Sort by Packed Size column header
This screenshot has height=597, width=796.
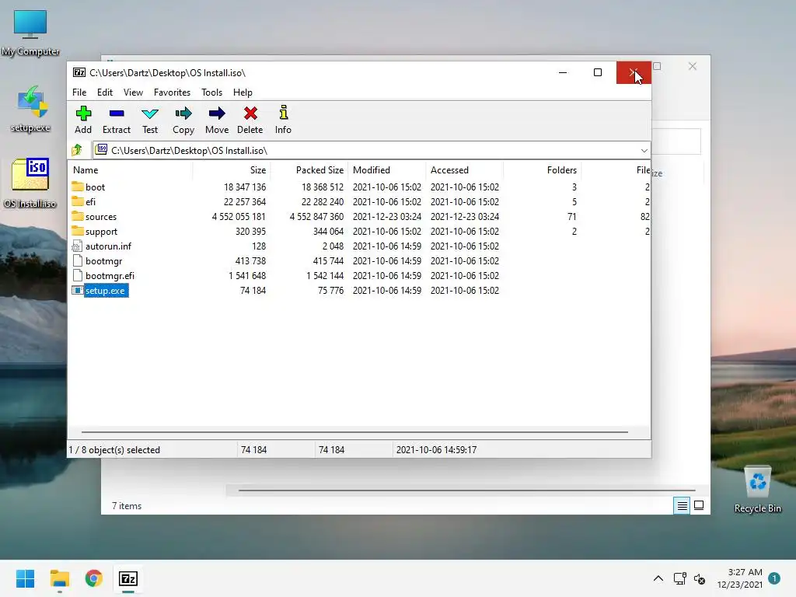click(309, 170)
